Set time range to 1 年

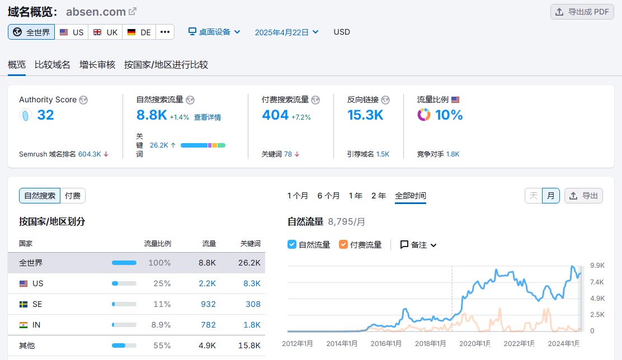[355, 196]
